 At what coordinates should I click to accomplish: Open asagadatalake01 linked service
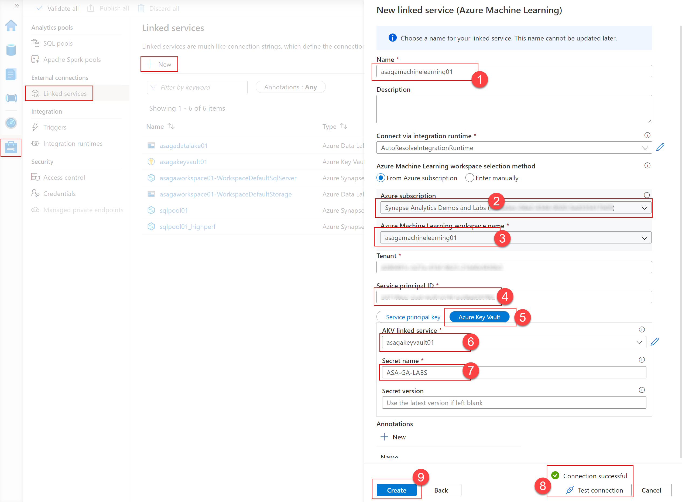pyautogui.click(x=184, y=145)
